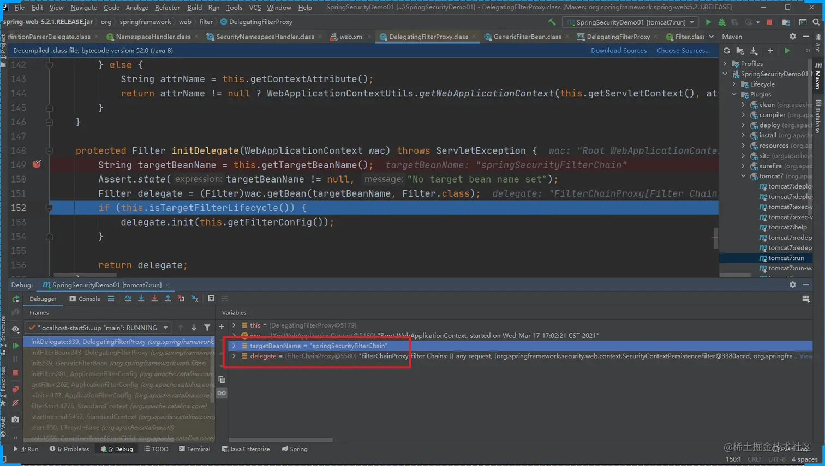Open run configuration SpringSecurityDemo01 dropdown
825x466 pixels.
(x=631, y=22)
